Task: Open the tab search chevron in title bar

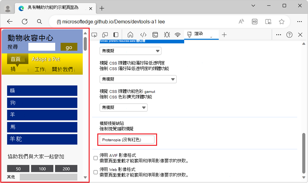Action: [x=253, y=6]
